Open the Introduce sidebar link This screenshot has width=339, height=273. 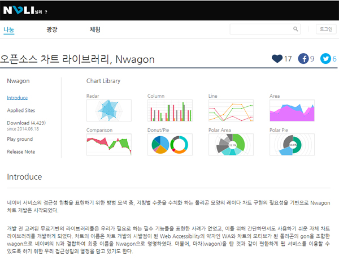point(18,98)
